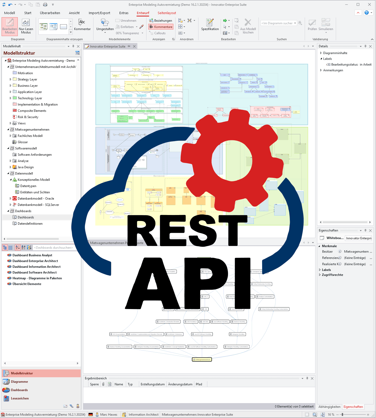Click the camera snapshot icon

[225, 33]
